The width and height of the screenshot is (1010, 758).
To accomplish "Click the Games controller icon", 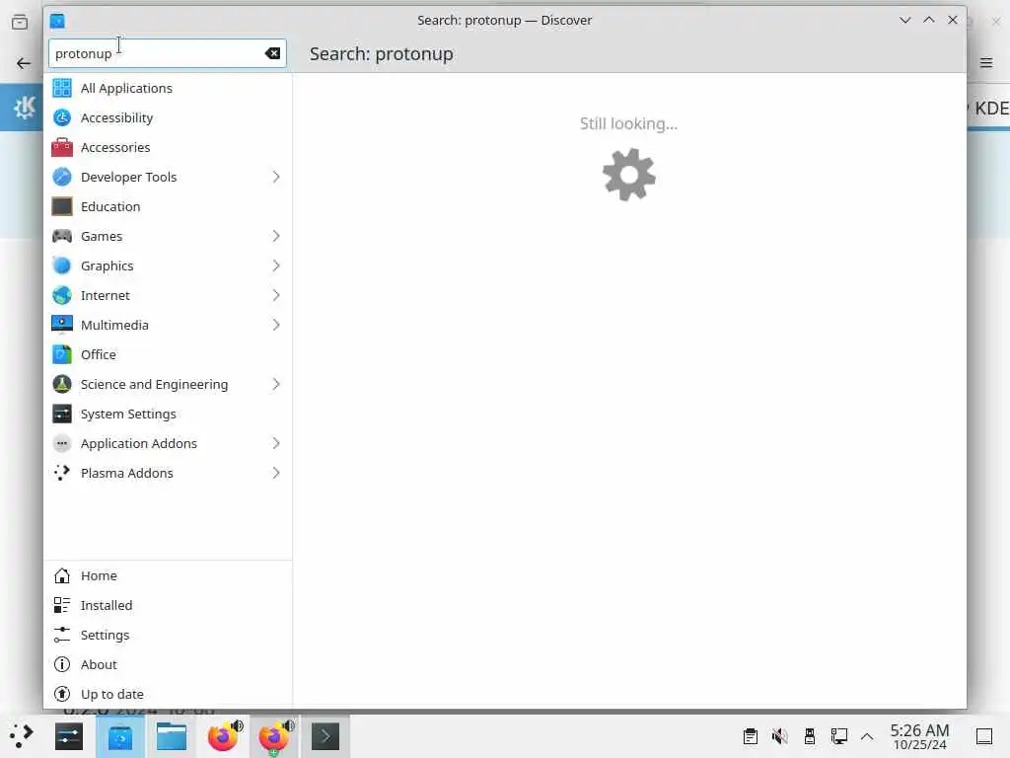I will click(x=62, y=237).
